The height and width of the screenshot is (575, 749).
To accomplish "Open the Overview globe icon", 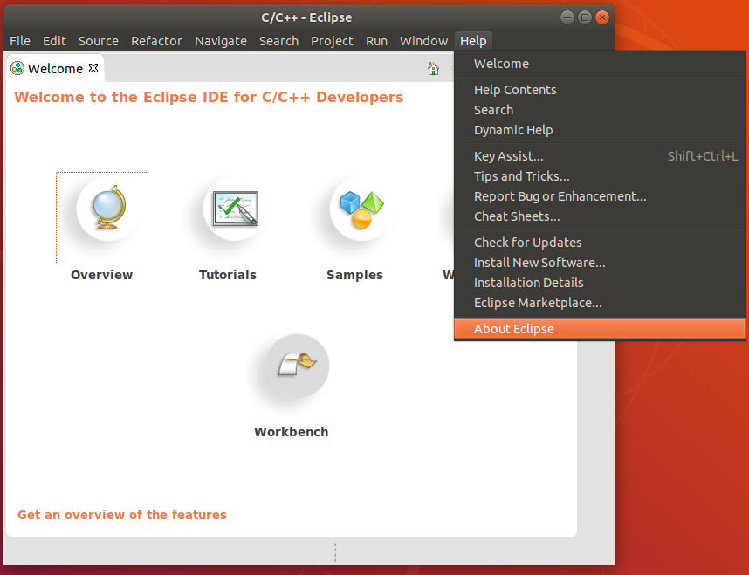I will coord(108,209).
